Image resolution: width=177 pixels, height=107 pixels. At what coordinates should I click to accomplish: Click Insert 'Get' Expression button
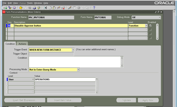[25, 100]
